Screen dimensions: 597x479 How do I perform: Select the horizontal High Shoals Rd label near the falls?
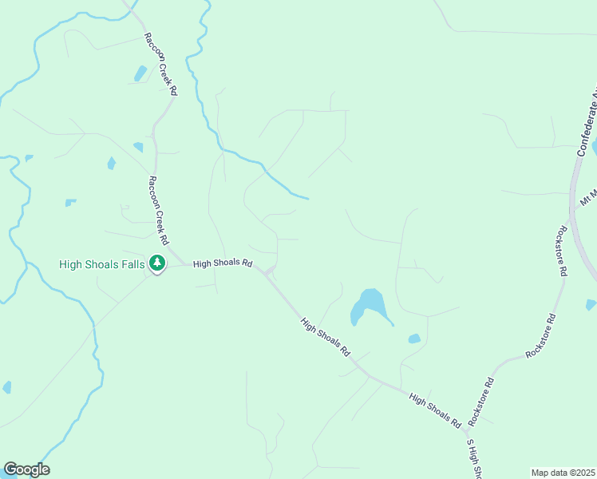click(x=223, y=263)
